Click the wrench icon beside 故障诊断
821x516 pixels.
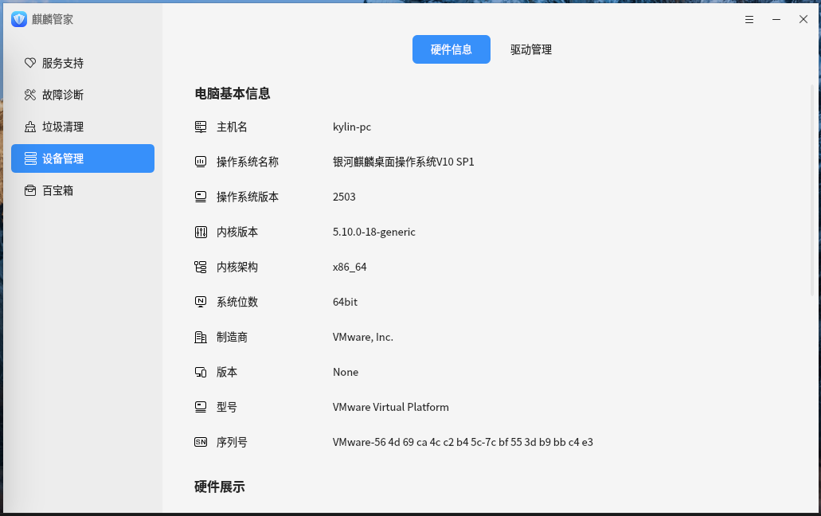coord(30,95)
